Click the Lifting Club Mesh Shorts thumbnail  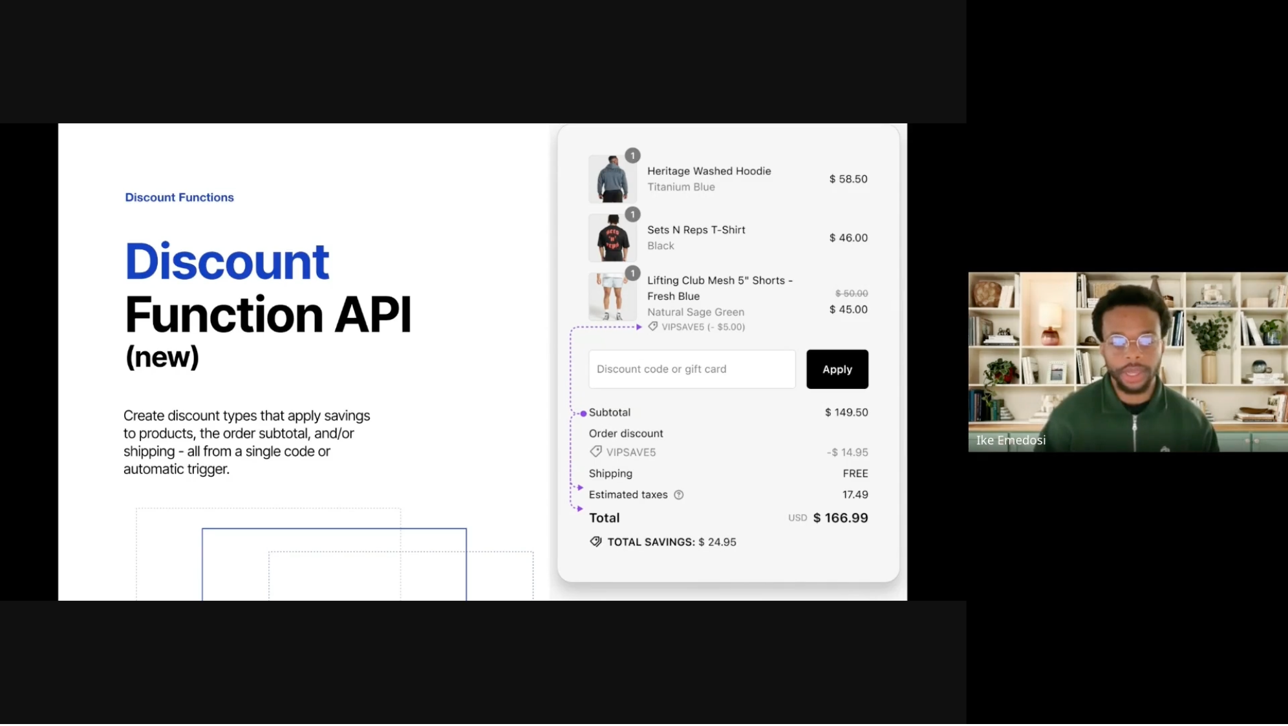[611, 297]
